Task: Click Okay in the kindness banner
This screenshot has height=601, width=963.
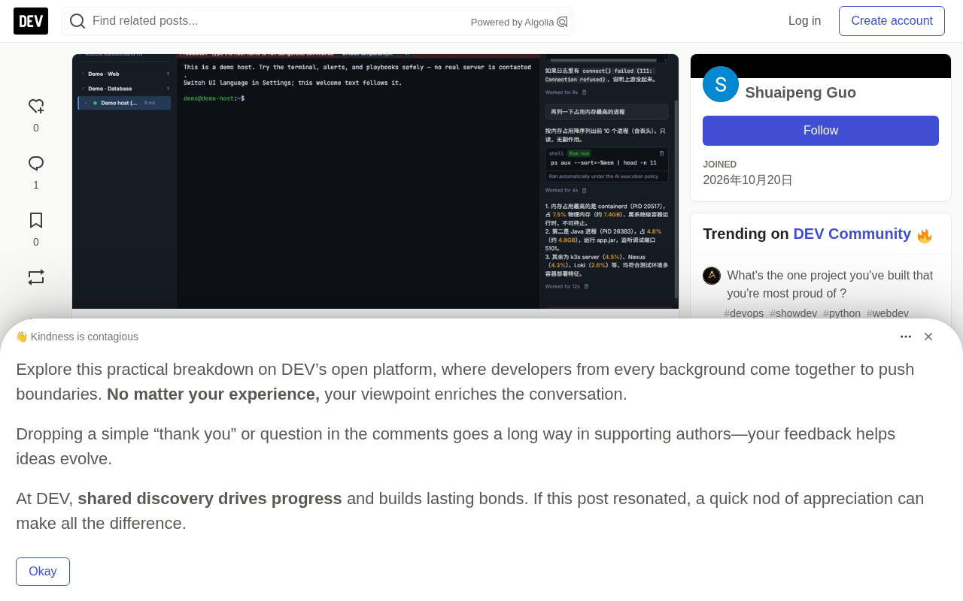Action: (43, 572)
